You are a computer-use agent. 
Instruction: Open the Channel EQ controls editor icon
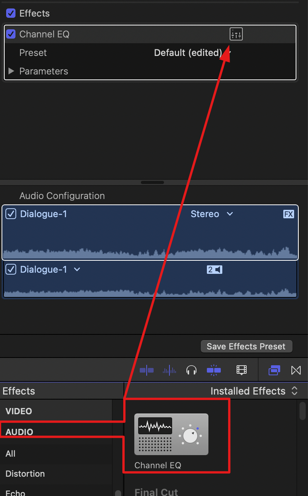click(x=236, y=34)
